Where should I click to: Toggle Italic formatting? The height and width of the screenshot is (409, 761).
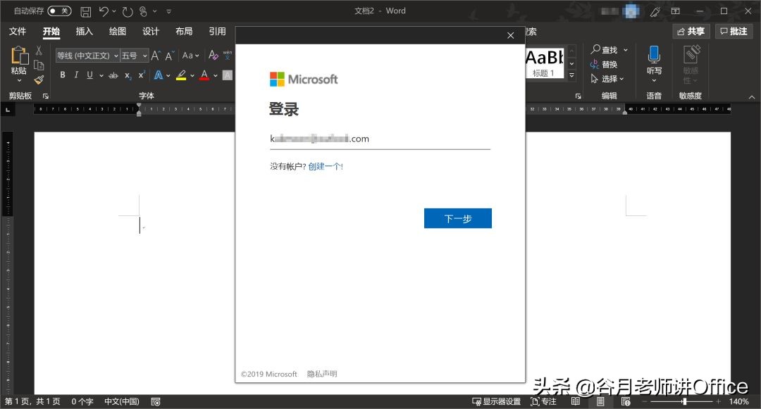click(x=76, y=75)
